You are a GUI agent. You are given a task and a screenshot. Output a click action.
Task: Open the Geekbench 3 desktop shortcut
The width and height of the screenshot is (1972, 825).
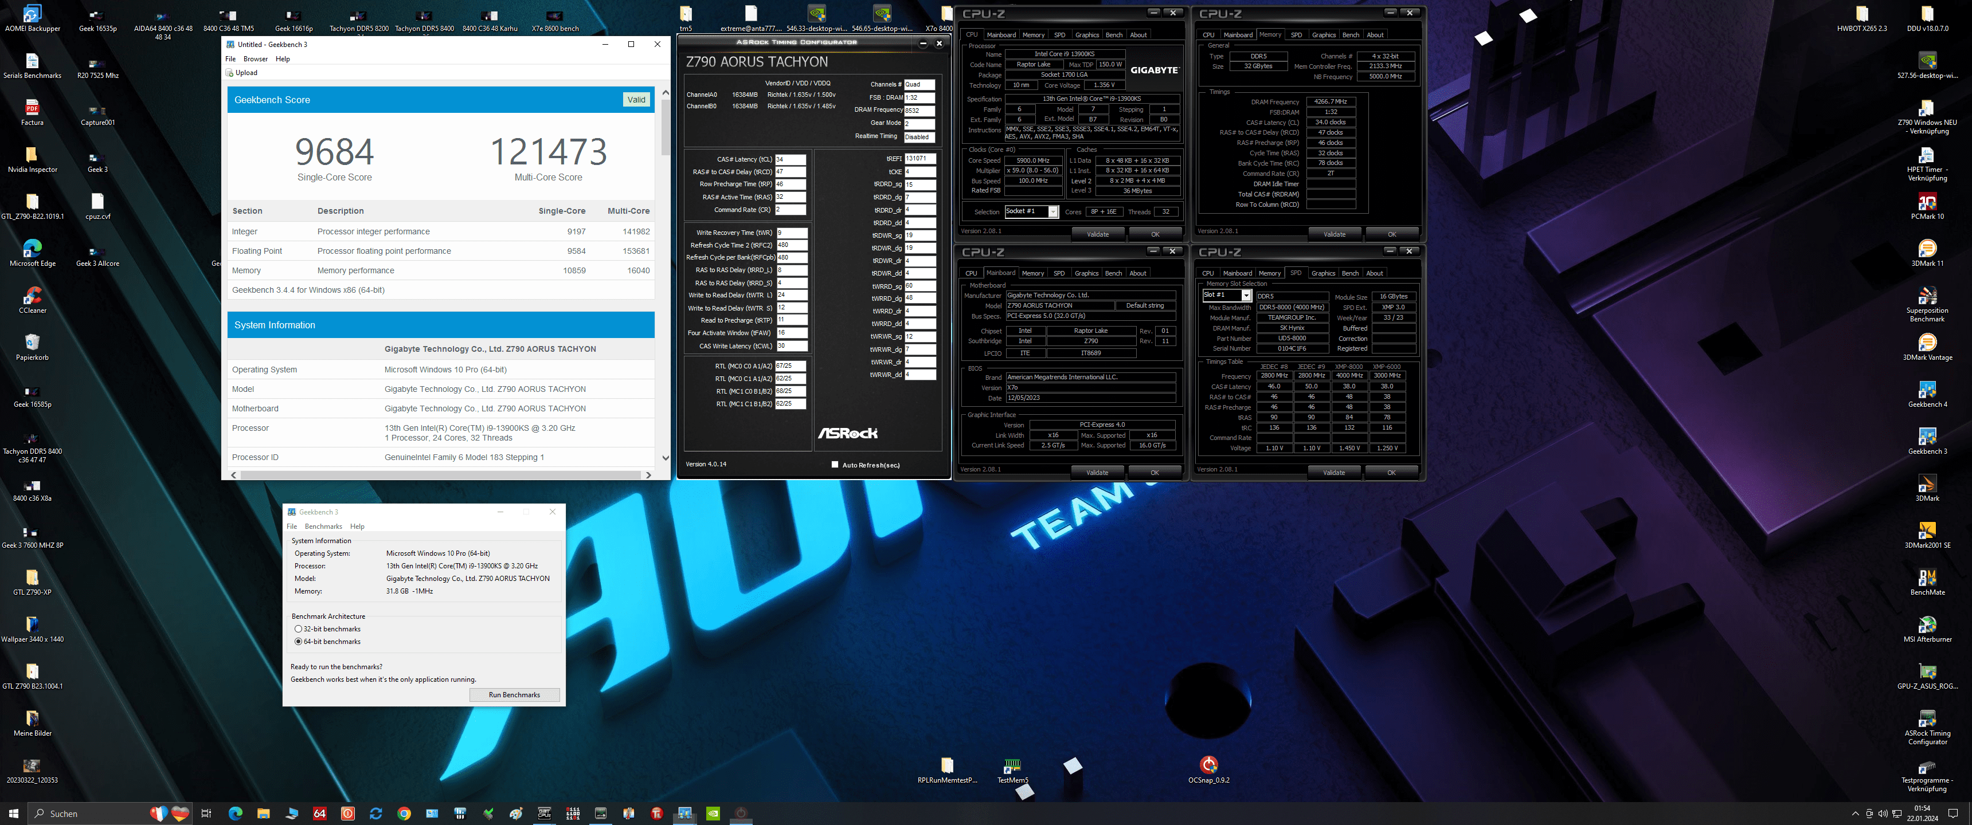pos(1927,441)
